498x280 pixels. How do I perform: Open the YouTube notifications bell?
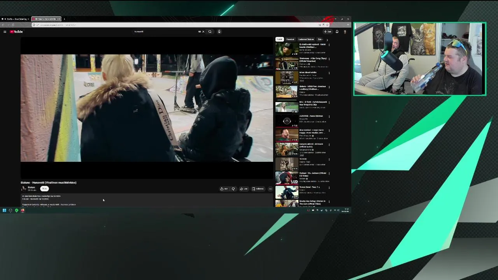point(337,31)
